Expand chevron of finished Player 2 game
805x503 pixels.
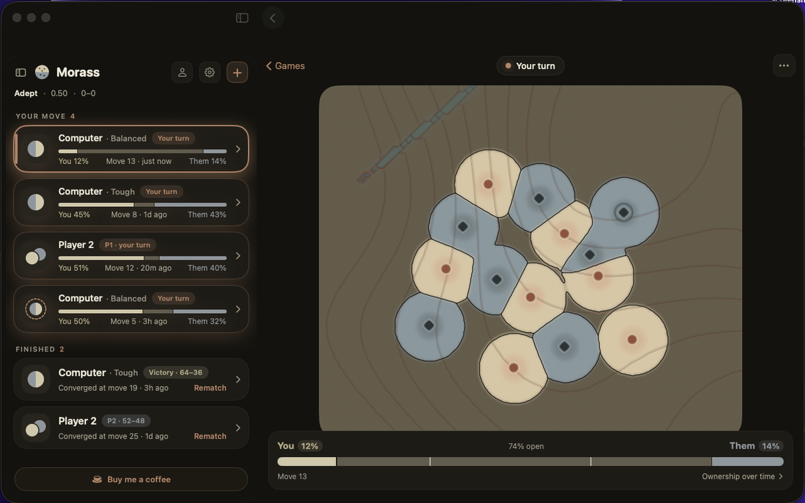pos(238,428)
